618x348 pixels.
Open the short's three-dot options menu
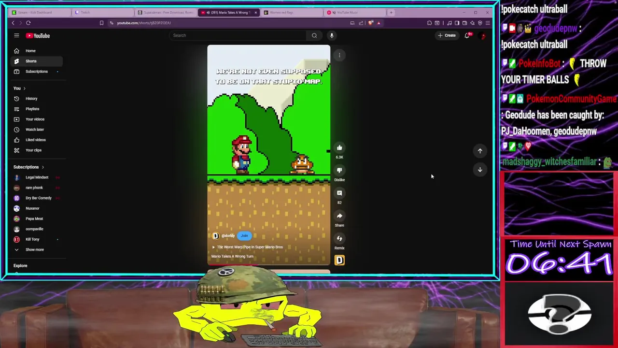339,55
